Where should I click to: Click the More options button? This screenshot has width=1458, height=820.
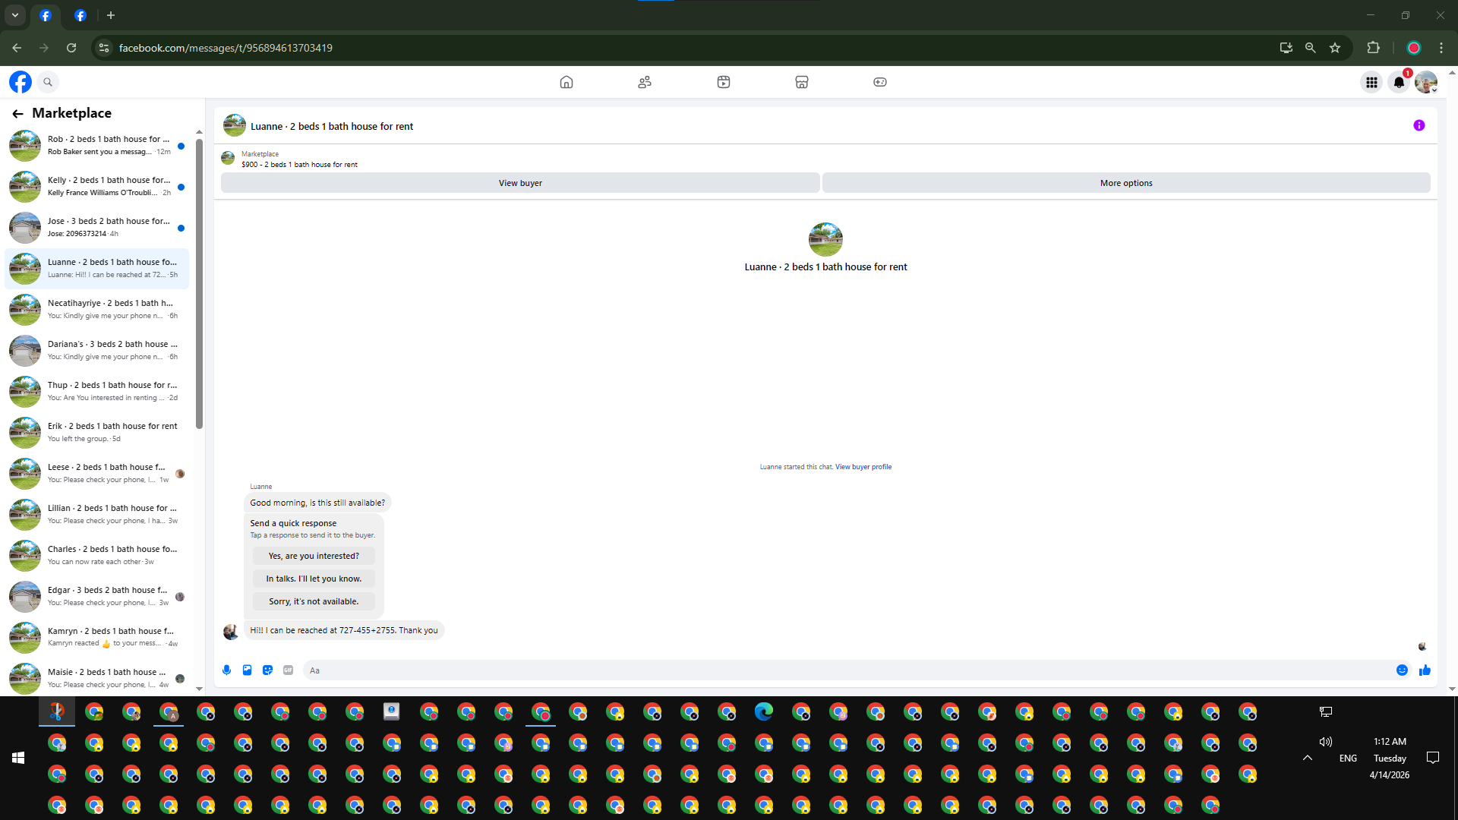click(1125, 183)
